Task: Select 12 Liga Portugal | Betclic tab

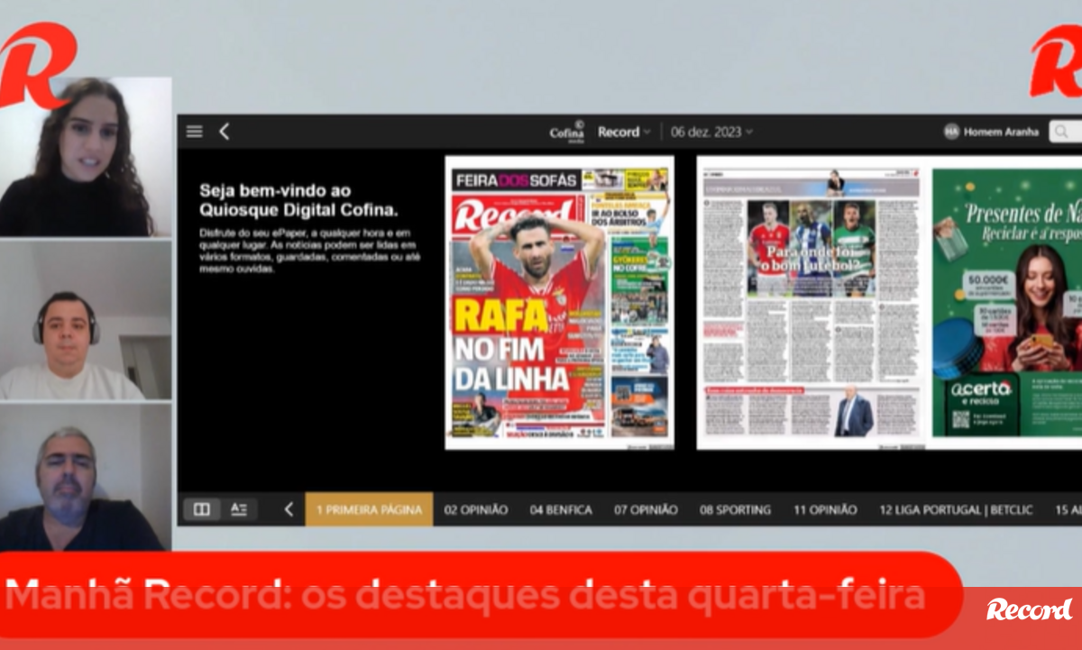Action: (956, 509)
